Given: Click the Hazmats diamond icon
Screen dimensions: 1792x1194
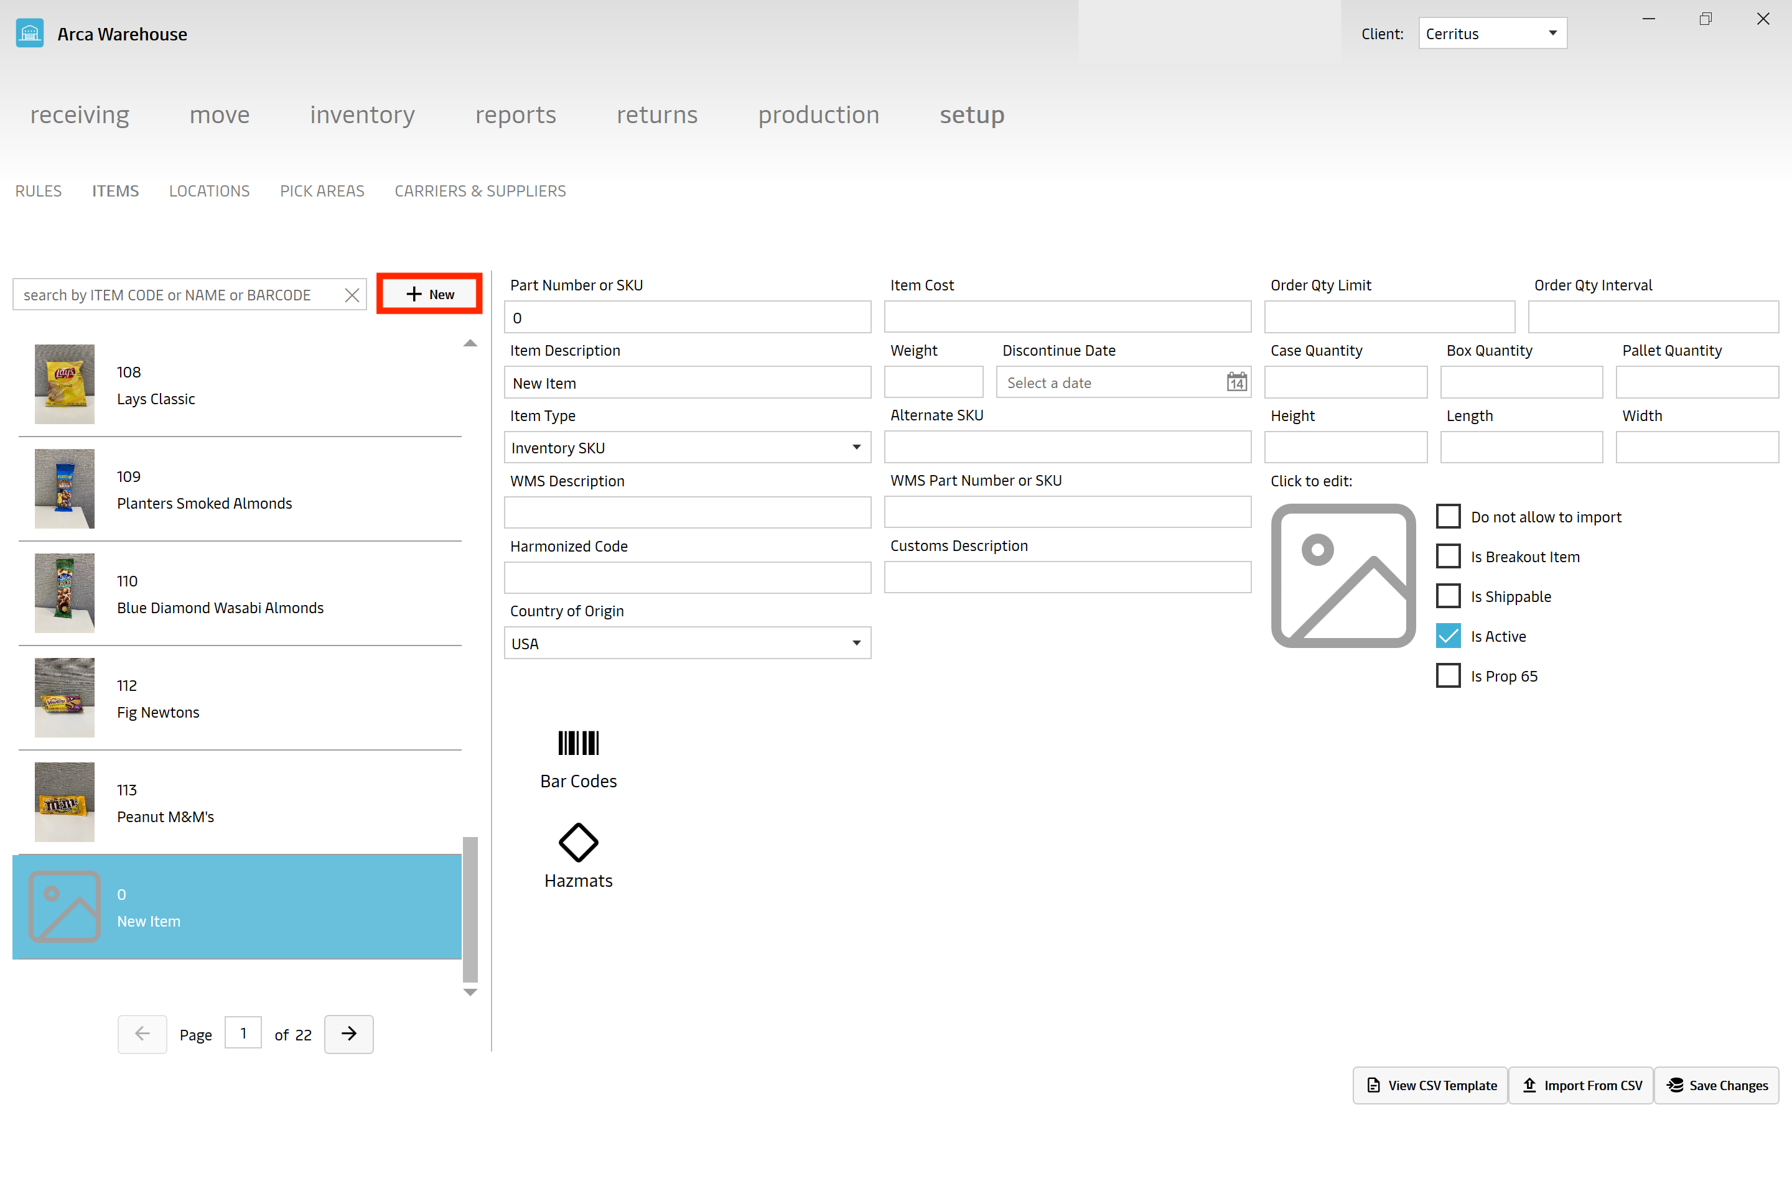Looking at the screenshot, I should pyautogui.click(x=576, y=841).
